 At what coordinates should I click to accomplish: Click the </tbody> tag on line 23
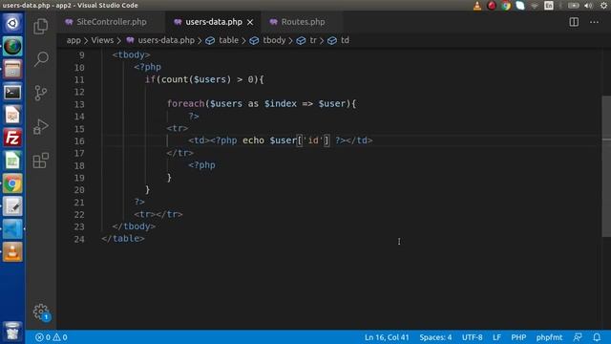pos(134,226)
